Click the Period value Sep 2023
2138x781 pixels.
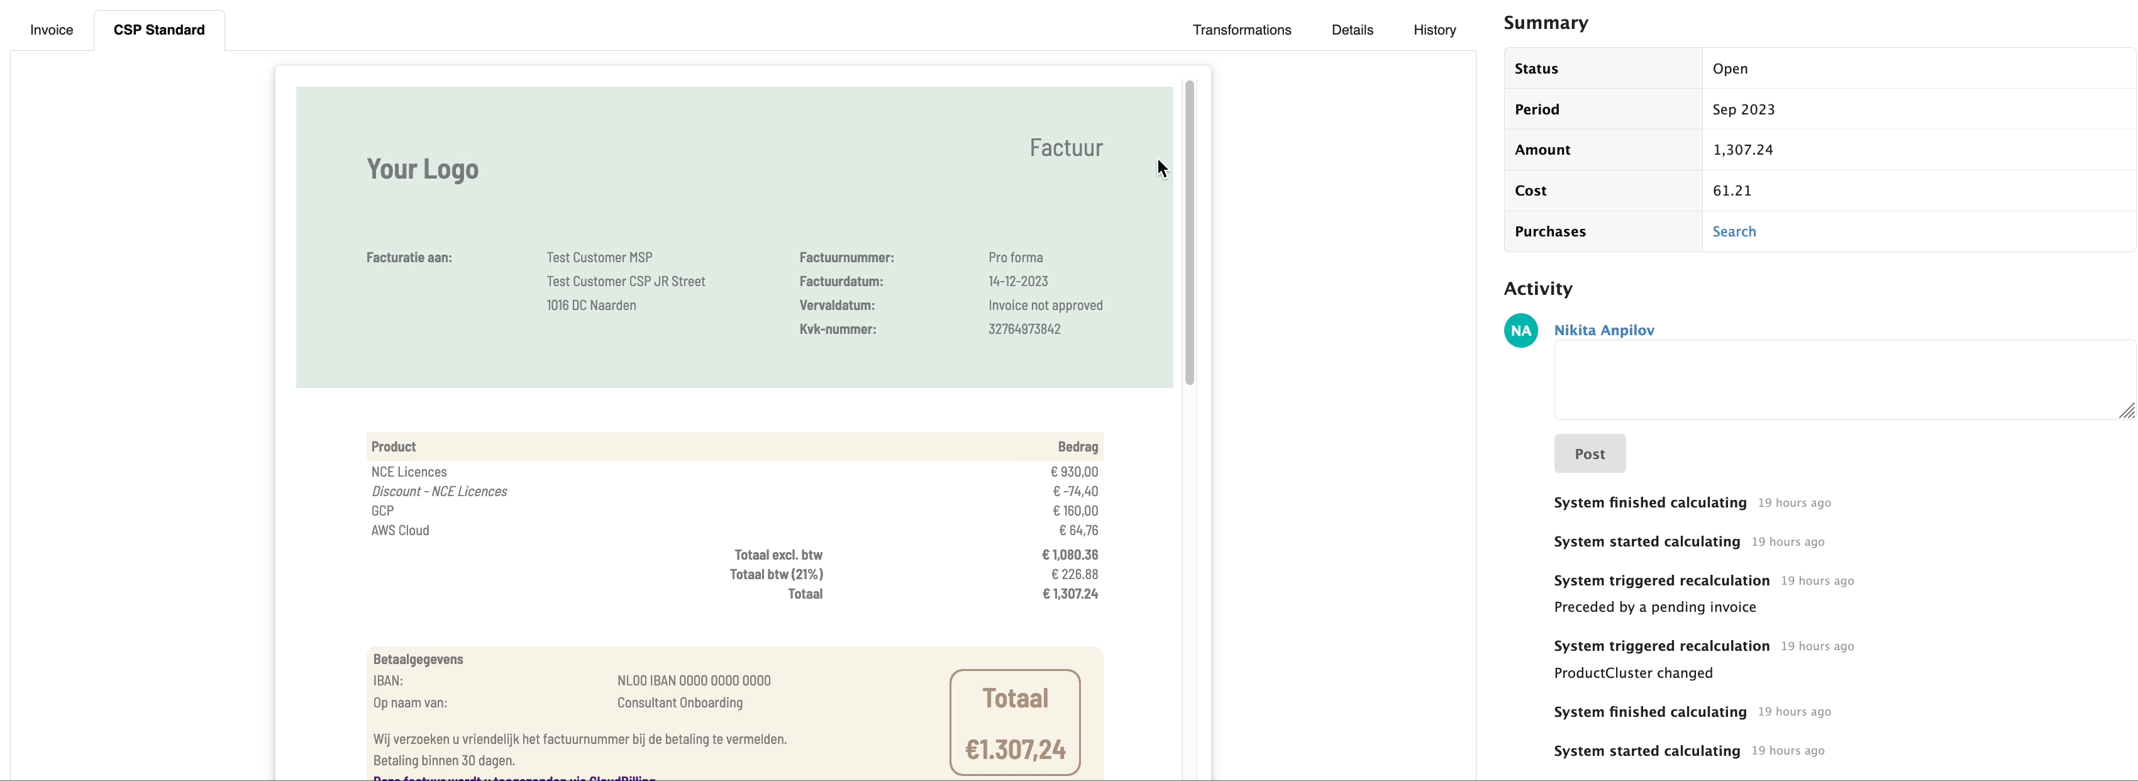click(1744, 109)
